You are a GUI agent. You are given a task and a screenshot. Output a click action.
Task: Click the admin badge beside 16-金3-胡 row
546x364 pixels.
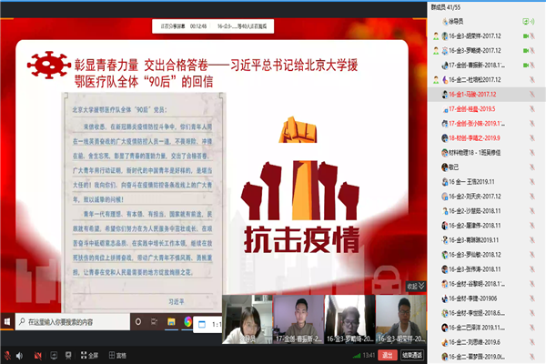coord(436,35)
